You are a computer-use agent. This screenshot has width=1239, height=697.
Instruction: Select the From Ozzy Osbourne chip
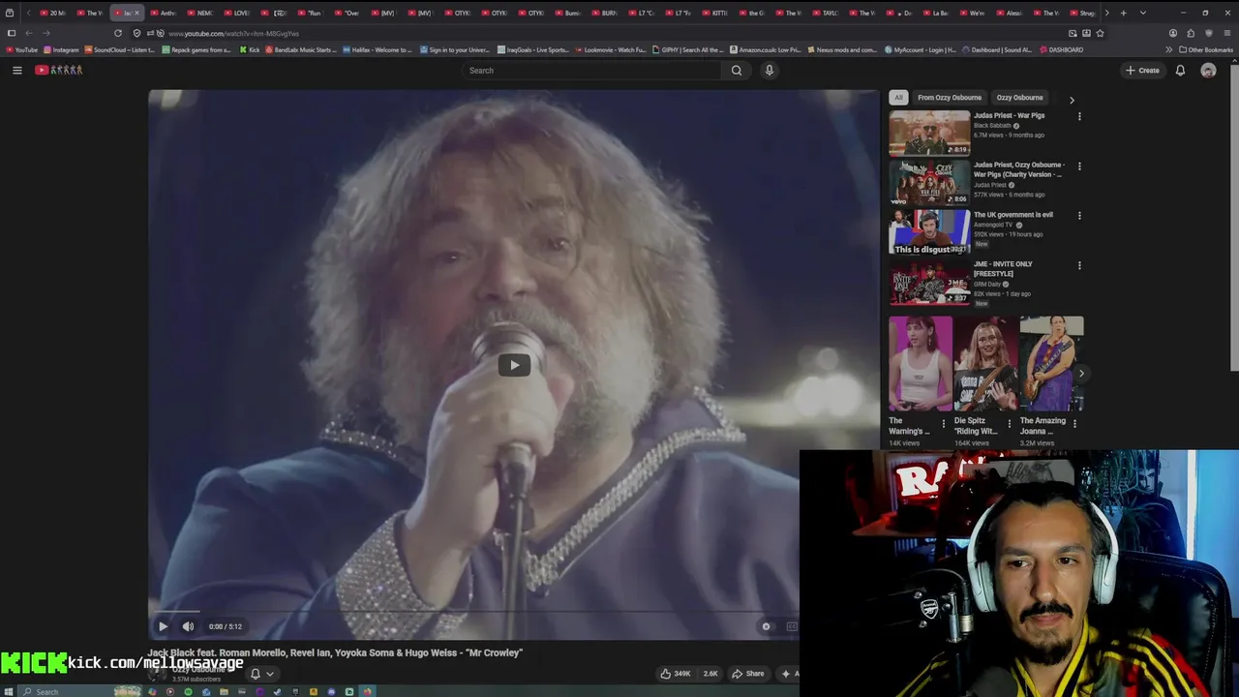[949, 98]
